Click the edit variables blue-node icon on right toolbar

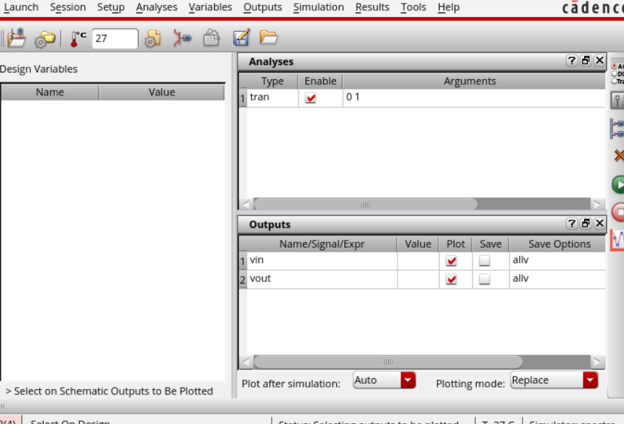(x=617, y=129)
